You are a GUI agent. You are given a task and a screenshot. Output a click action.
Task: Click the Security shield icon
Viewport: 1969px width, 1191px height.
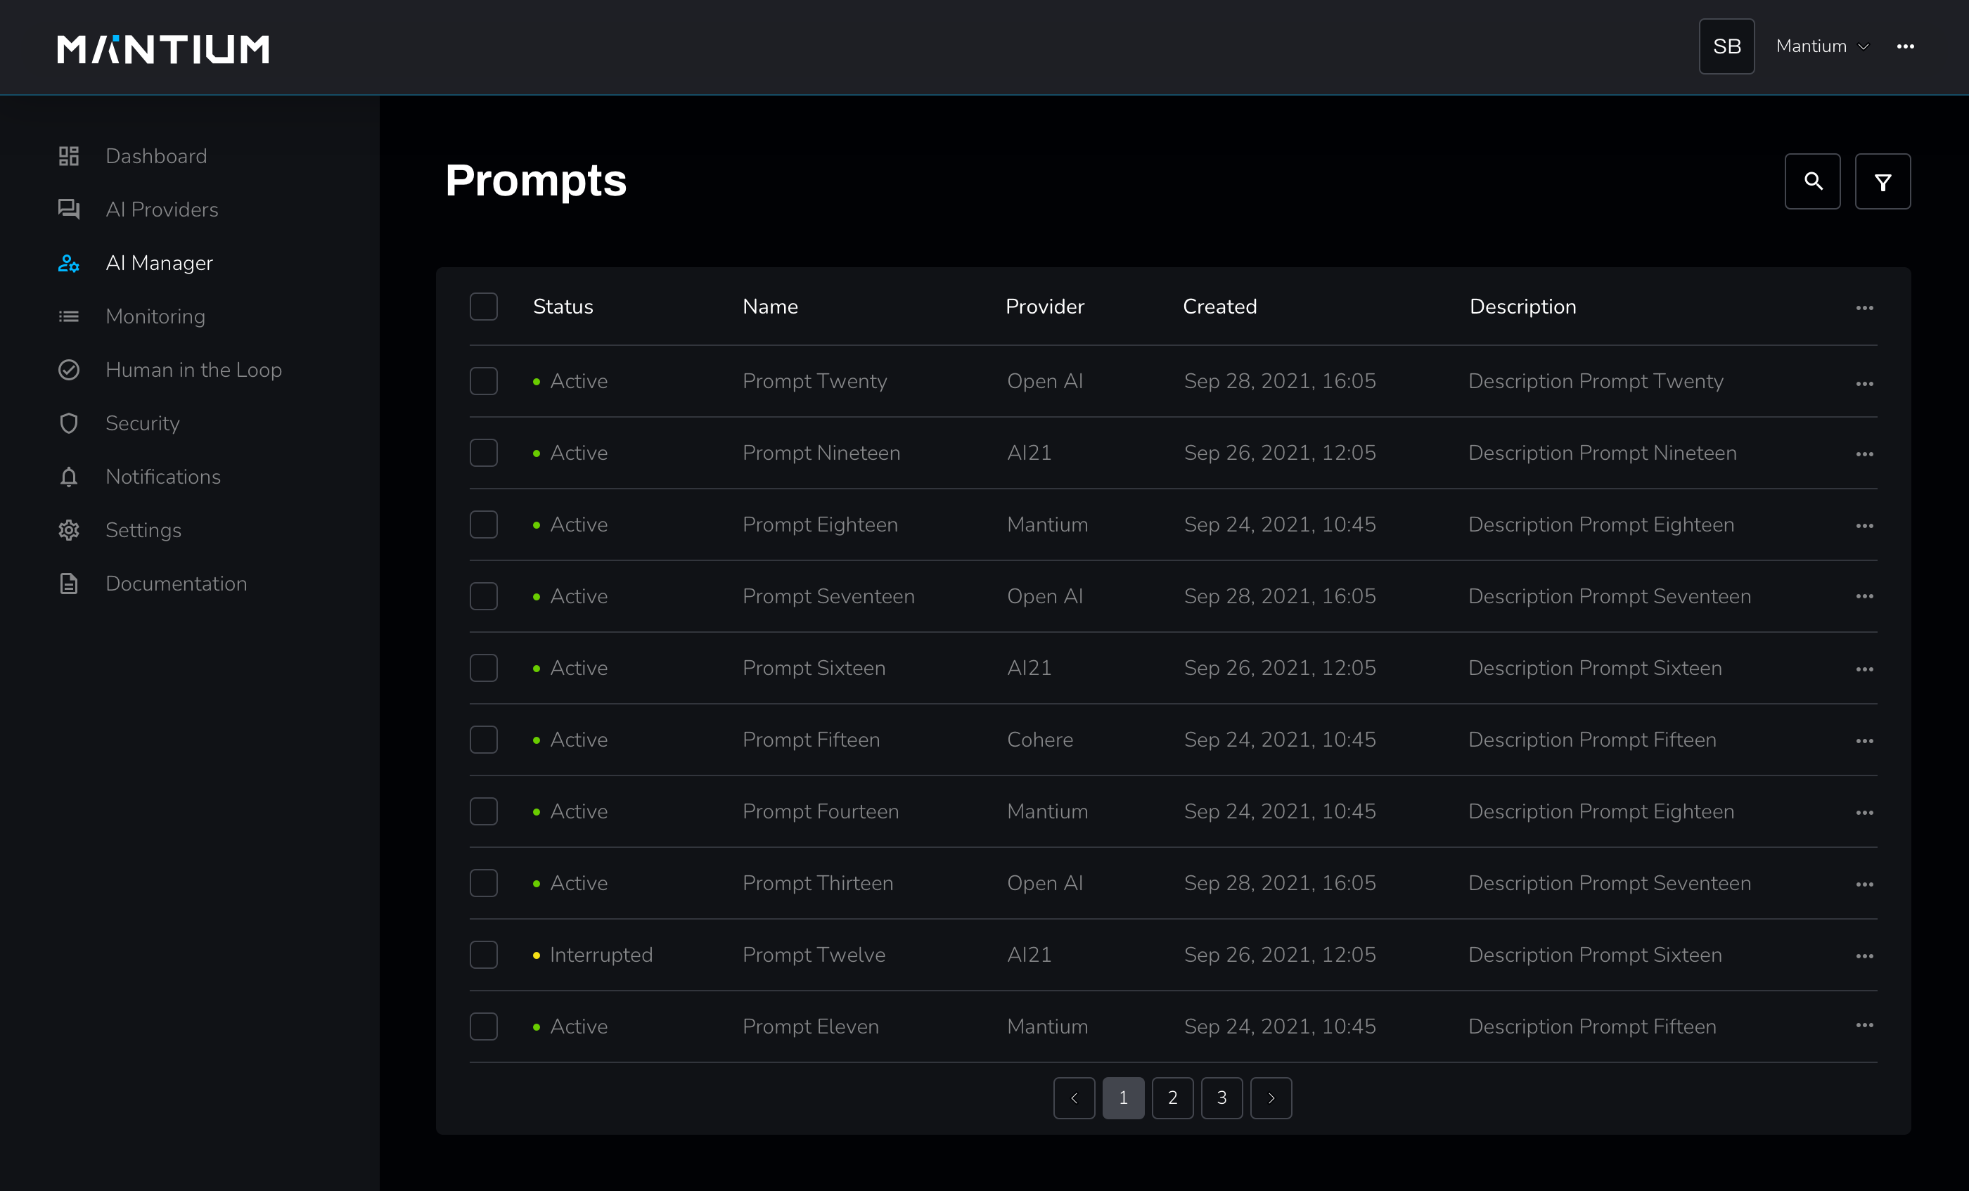coord(69,423)
